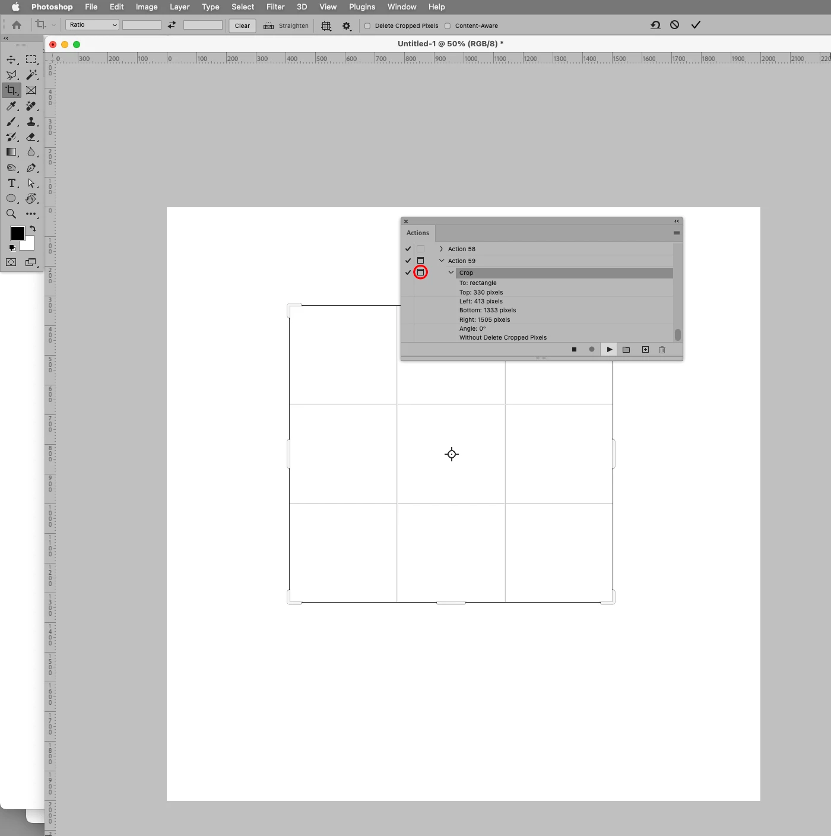
Task: Select the History Brush tool
Action: (x=11, y=137)
